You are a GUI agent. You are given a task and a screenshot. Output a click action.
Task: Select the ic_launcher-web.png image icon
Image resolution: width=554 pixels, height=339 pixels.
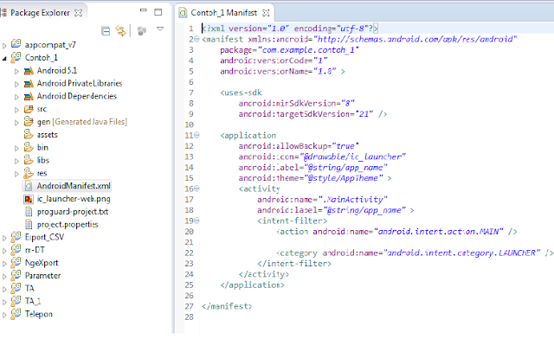29,199
